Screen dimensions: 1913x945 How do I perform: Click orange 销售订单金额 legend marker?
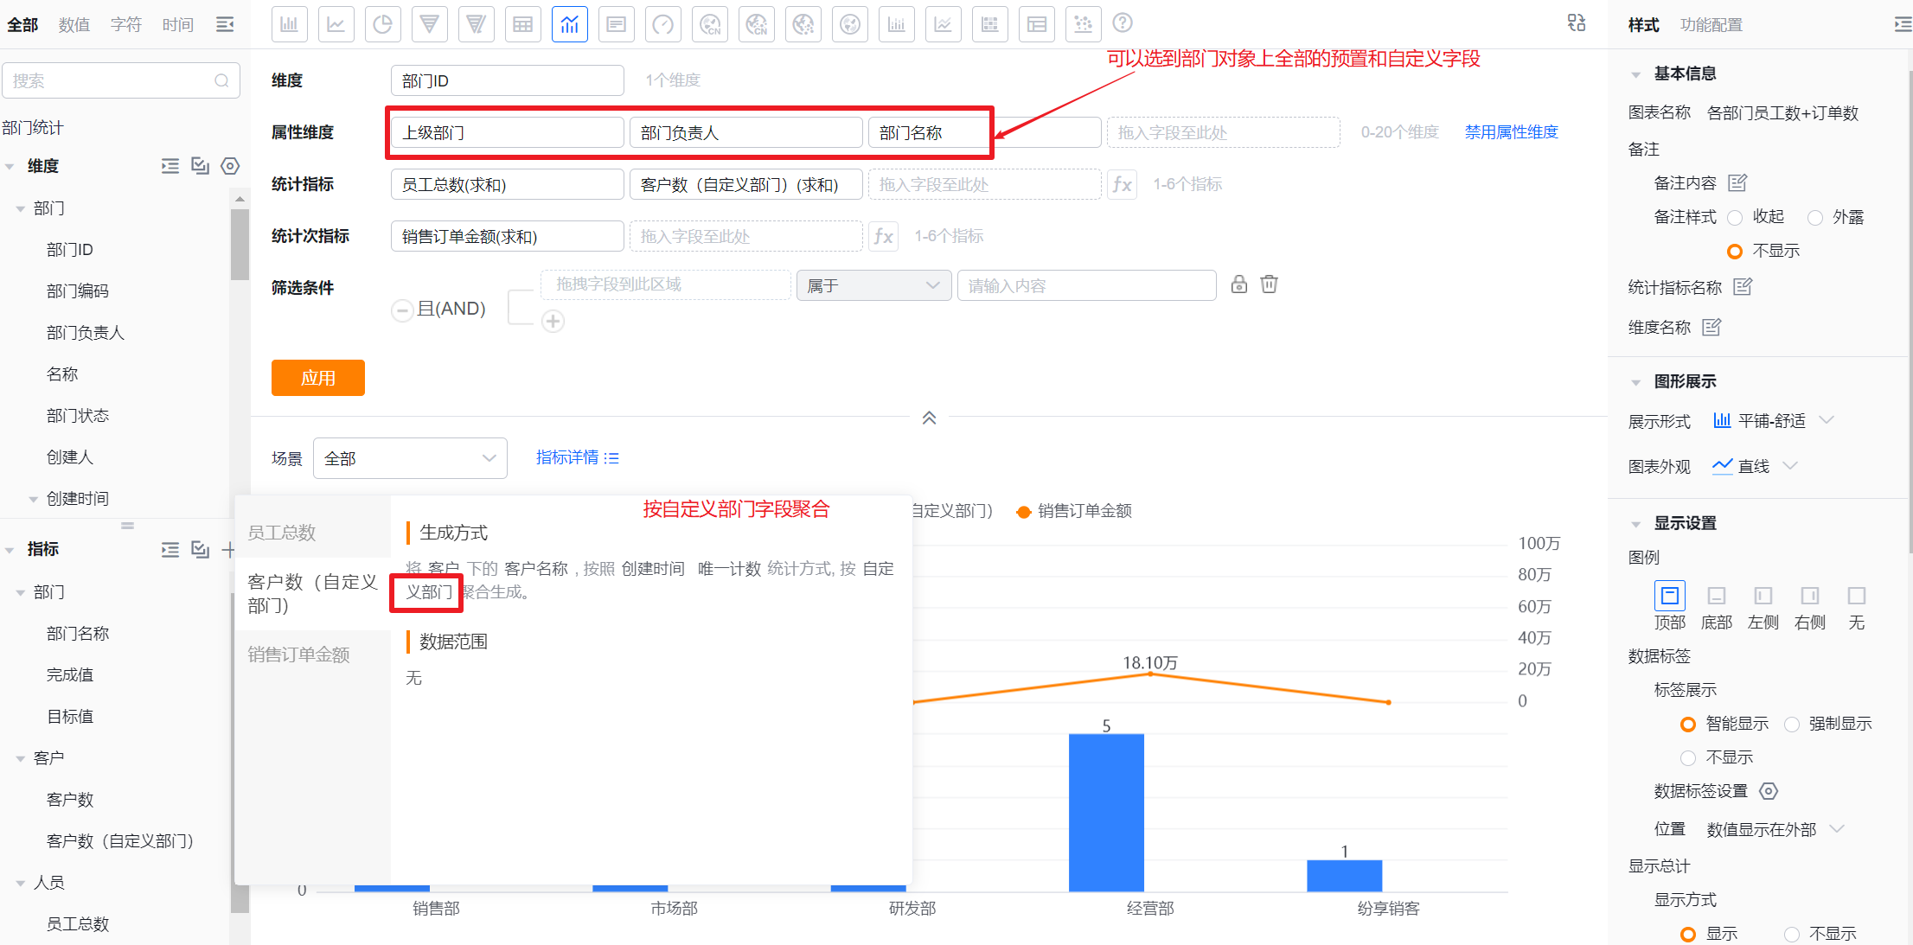coord(1023,512)
